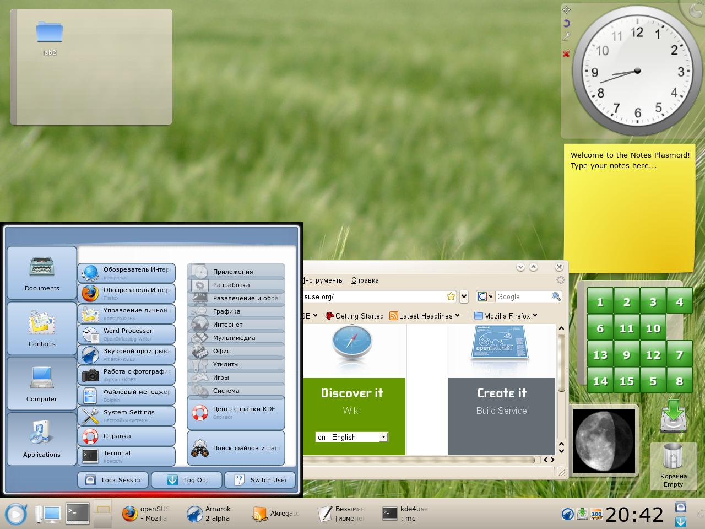Open Поиск файлов и папок search tool
The height and width of the screenshot is (529, 705).
236,448
